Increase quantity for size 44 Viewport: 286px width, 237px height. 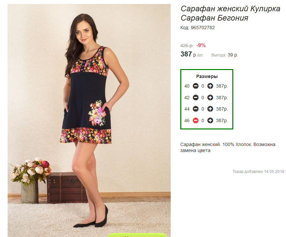(x=210, y=109)
